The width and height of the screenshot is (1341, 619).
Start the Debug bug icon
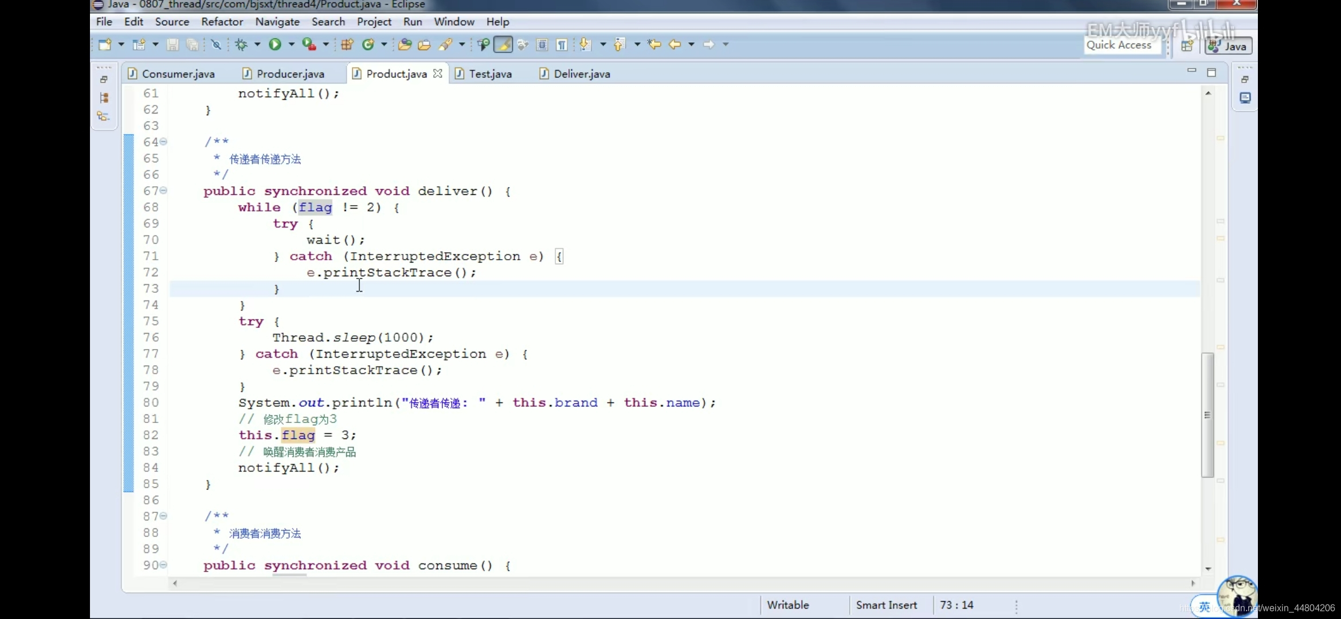241,45
